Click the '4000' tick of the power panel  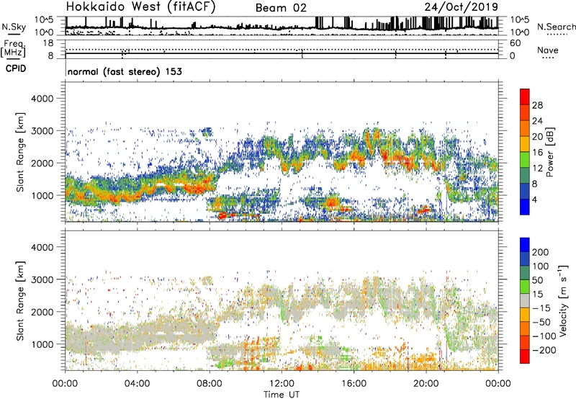[x=42, y=99]
